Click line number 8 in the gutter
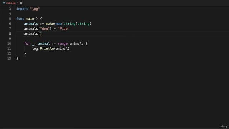The height and width of the screenshot is (129, 229). pyautogui.click(x=10, y=34)
